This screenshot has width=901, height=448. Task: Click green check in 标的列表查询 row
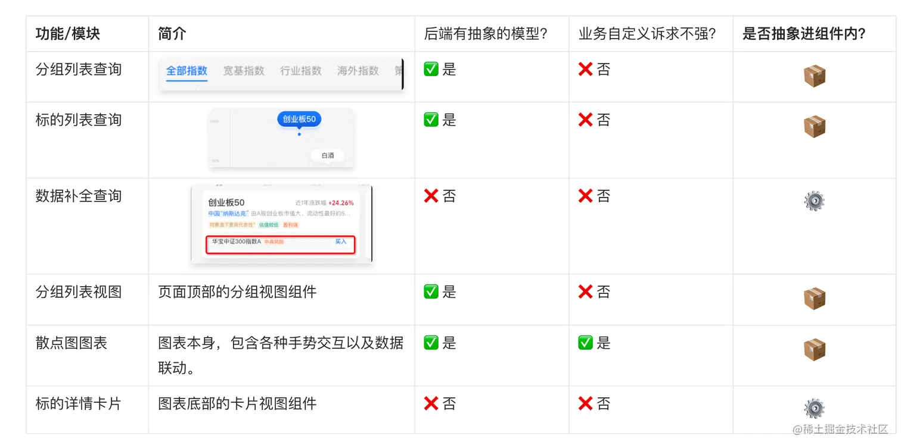click(431, 120)
